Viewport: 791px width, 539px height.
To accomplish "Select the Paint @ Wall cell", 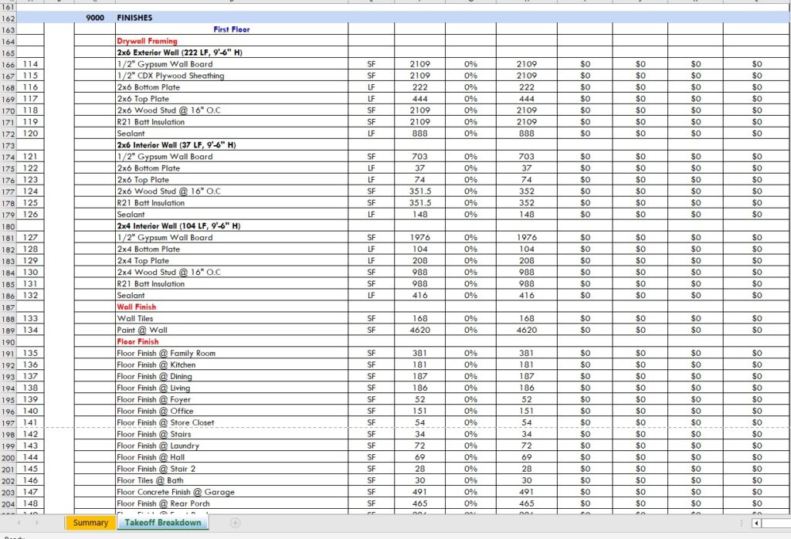I will tap(232, 330).
